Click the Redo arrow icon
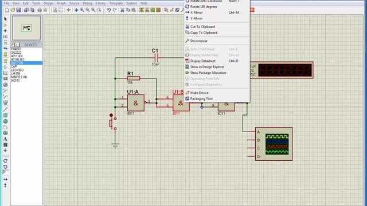The height and width of the screenshot is (206, 367). (115, 10)
